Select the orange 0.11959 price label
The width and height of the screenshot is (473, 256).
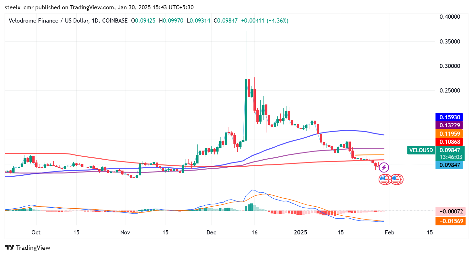[449, 133]
